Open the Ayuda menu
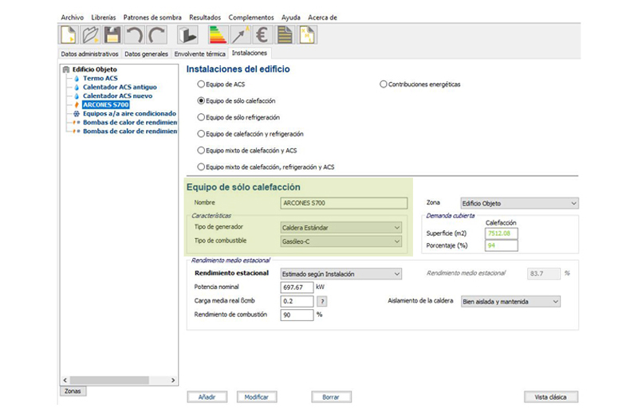Screen dimensions: 638x419 [x=291, y=18]
